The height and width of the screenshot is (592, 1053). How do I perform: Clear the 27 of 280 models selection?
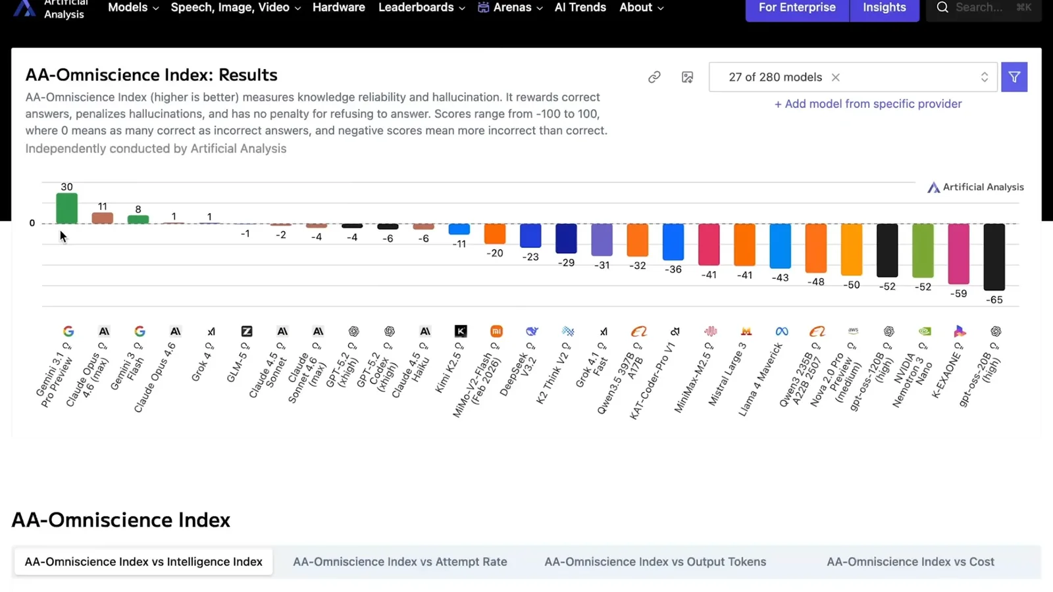[x=835, y=78]
